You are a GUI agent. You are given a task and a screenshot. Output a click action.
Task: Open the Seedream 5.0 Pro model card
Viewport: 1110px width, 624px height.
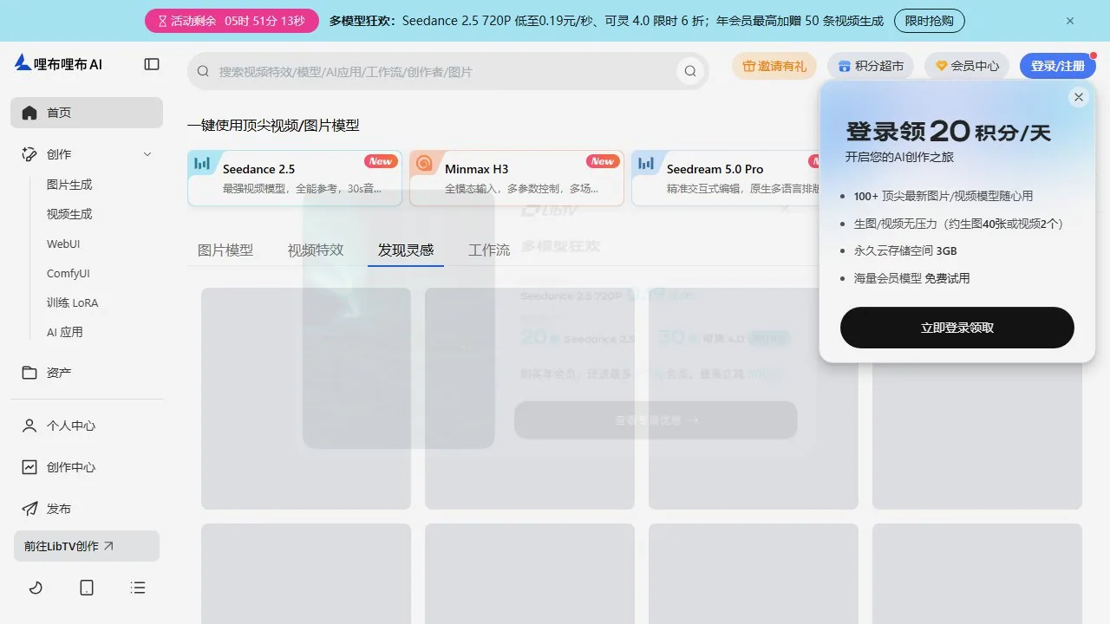[725, 179]
